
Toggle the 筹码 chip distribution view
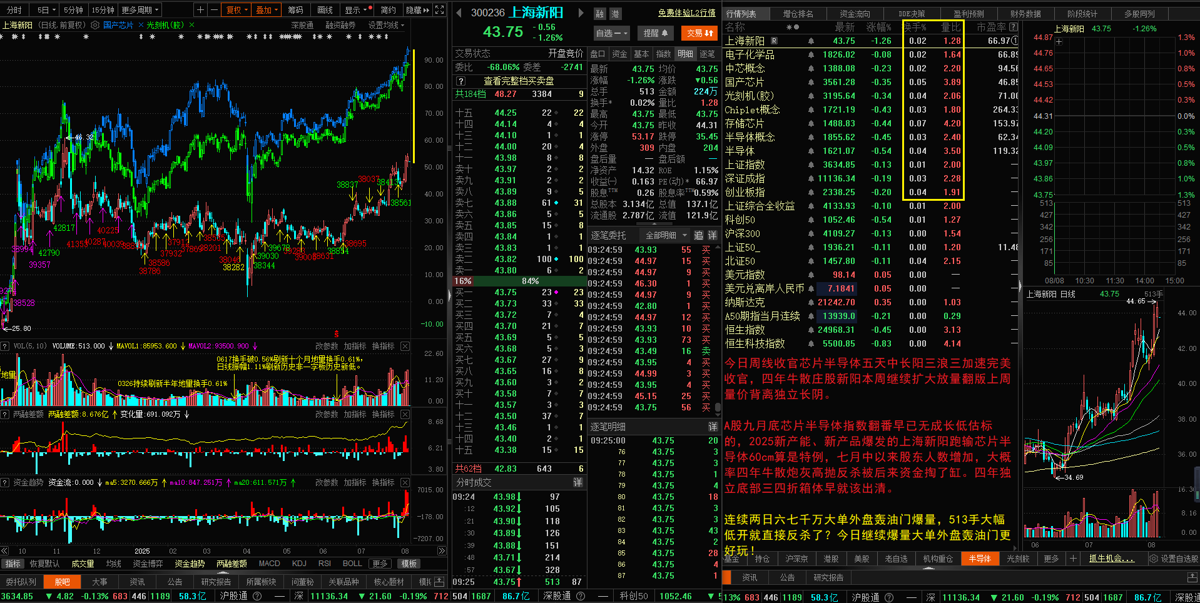[295, 10]
